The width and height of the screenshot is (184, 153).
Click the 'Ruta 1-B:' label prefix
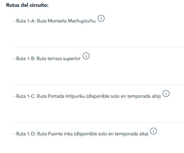click(x=26, y=58)
